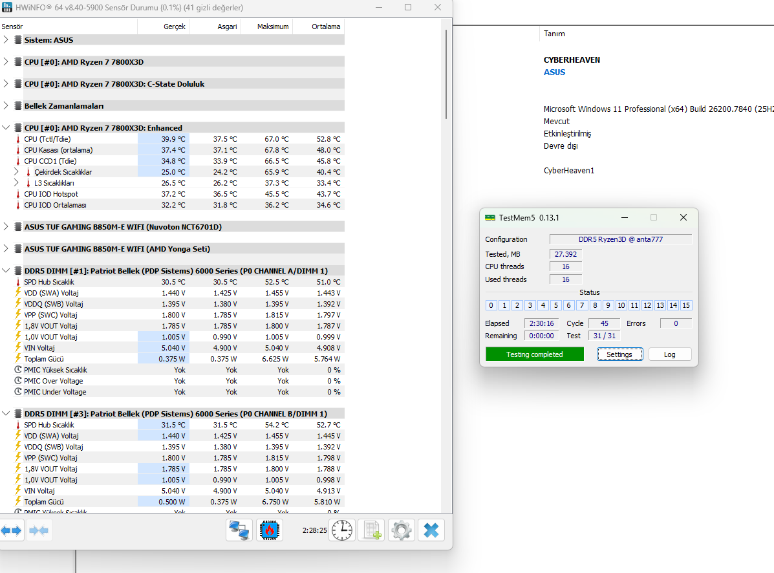The image size is (774, 573).
Task: Click the TestMem5 memory-chip title icon
Action: click(x=489, y=218)
